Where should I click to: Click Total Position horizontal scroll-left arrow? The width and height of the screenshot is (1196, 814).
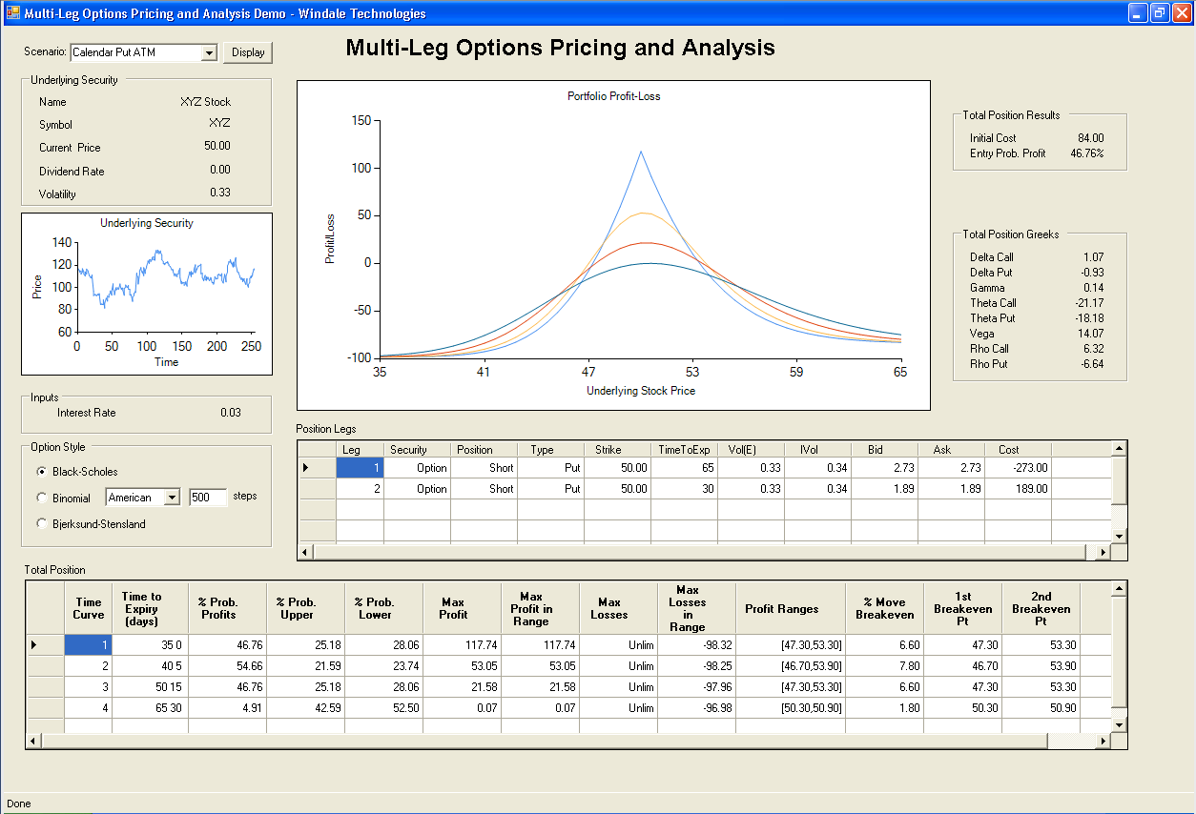point(34,742)
